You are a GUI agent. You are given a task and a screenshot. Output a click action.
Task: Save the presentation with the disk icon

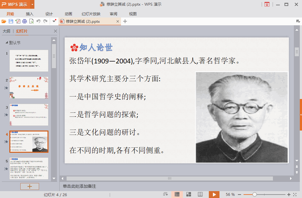pos(11,21)
